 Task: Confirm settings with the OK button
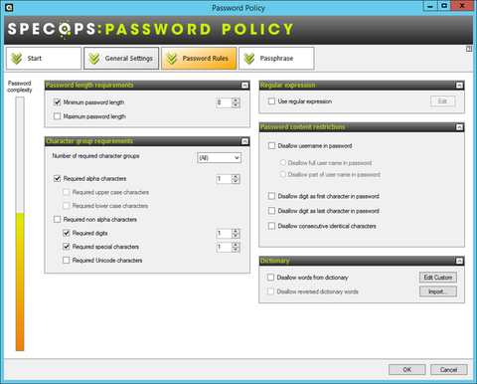[407, 369]
